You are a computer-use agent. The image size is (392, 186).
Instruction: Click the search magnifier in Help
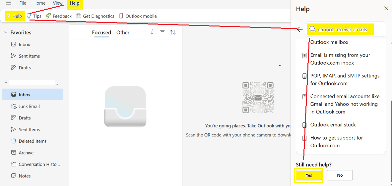coord(312,29)
